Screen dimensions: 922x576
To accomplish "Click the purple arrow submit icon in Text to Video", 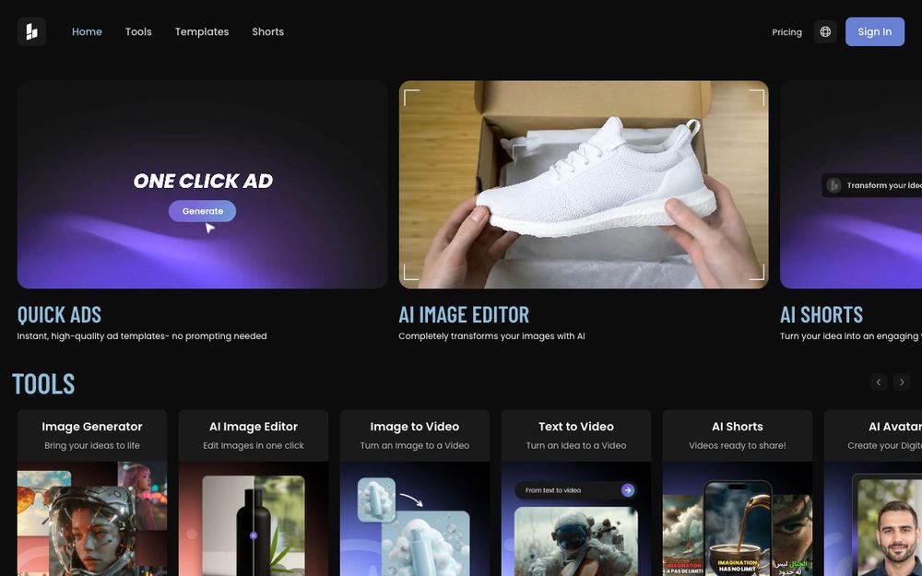I will [x=627, y=490].
